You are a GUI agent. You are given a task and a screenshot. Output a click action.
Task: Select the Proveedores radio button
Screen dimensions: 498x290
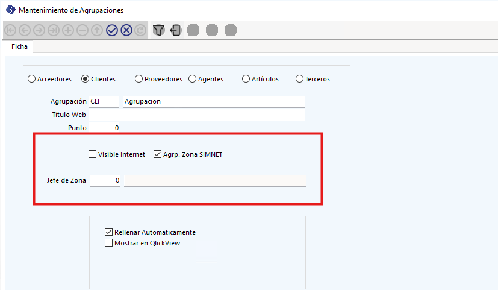(139, 79)
